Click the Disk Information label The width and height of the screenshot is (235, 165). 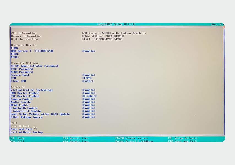click(24, 39)
